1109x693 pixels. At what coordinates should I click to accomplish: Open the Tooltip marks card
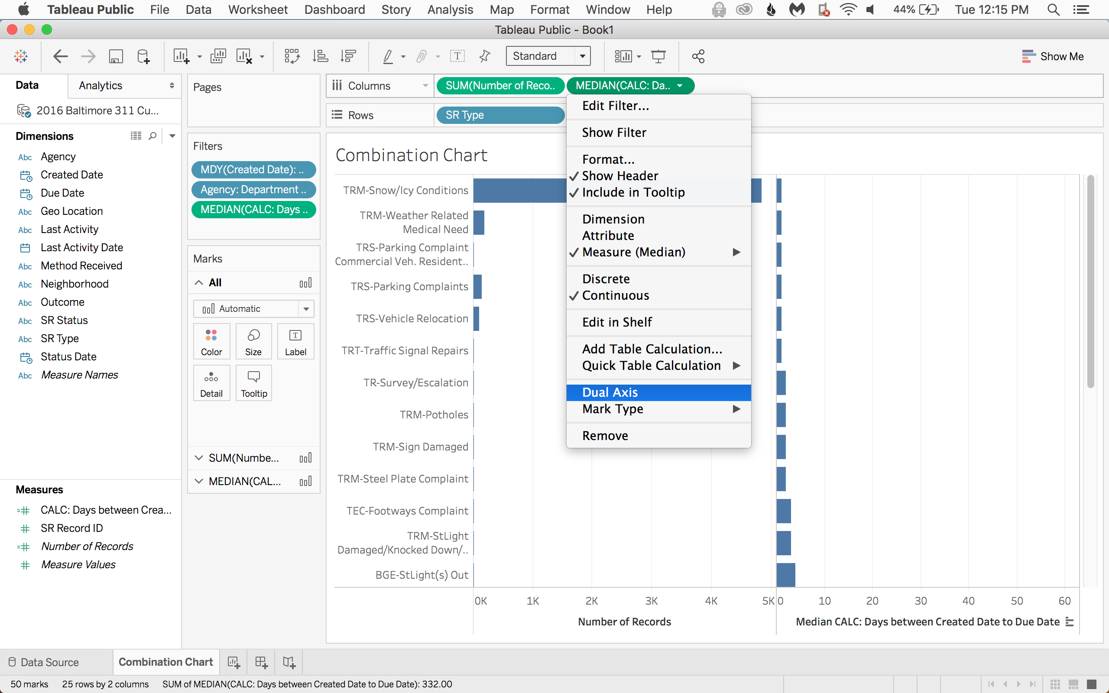[x=253, y=383]
